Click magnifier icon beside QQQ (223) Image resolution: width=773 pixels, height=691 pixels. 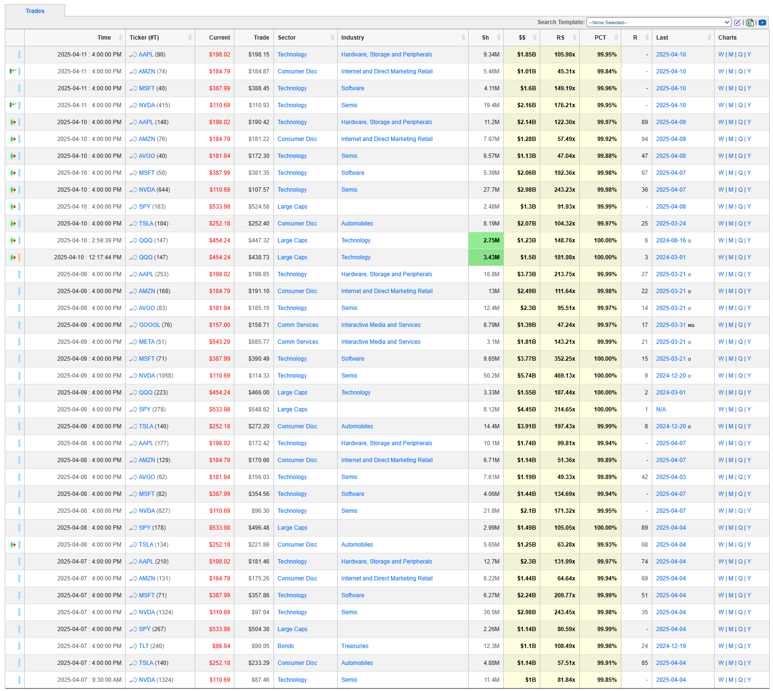133,393
